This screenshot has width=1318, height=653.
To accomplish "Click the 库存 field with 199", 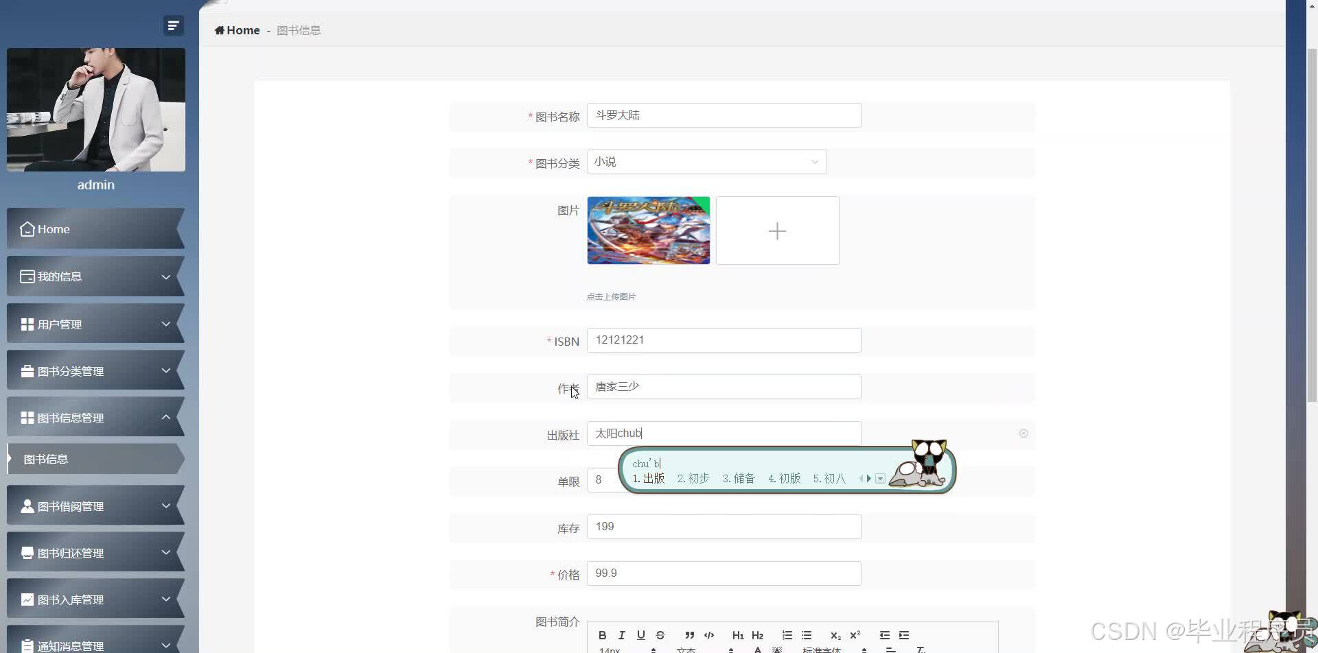I will [x=724, y=527].
